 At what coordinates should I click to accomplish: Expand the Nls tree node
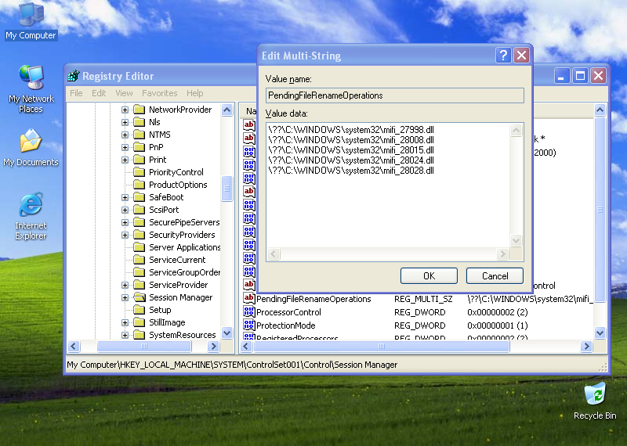(125, 122)
